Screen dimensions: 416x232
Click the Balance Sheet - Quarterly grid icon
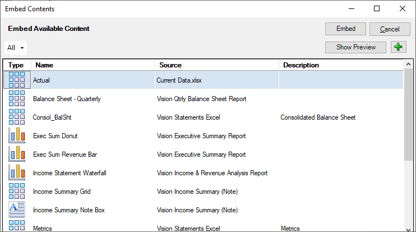click(17, 98)
